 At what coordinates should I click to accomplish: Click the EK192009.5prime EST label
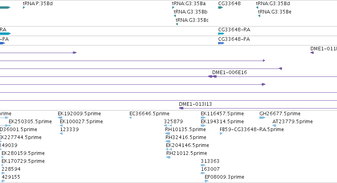79,113
